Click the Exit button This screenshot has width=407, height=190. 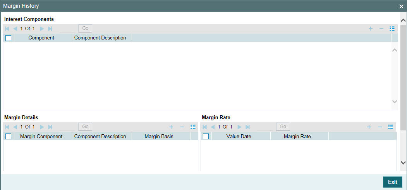click(392, 182)
